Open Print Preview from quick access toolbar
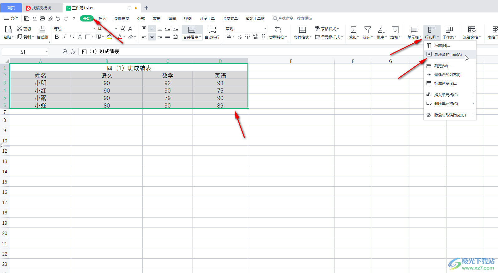The width and height of the screenshot is (498, 273). pos(50,19)
